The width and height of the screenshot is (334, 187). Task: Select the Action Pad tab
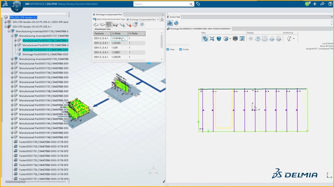point(174,17)
